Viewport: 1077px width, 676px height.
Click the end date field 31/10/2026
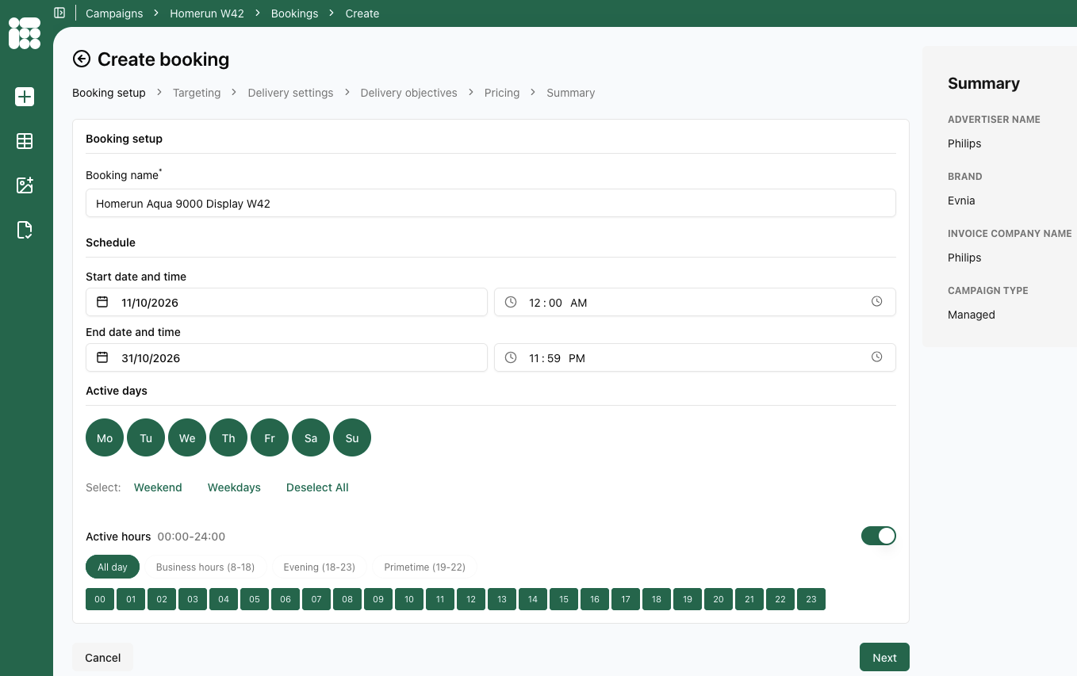point(286,357)
